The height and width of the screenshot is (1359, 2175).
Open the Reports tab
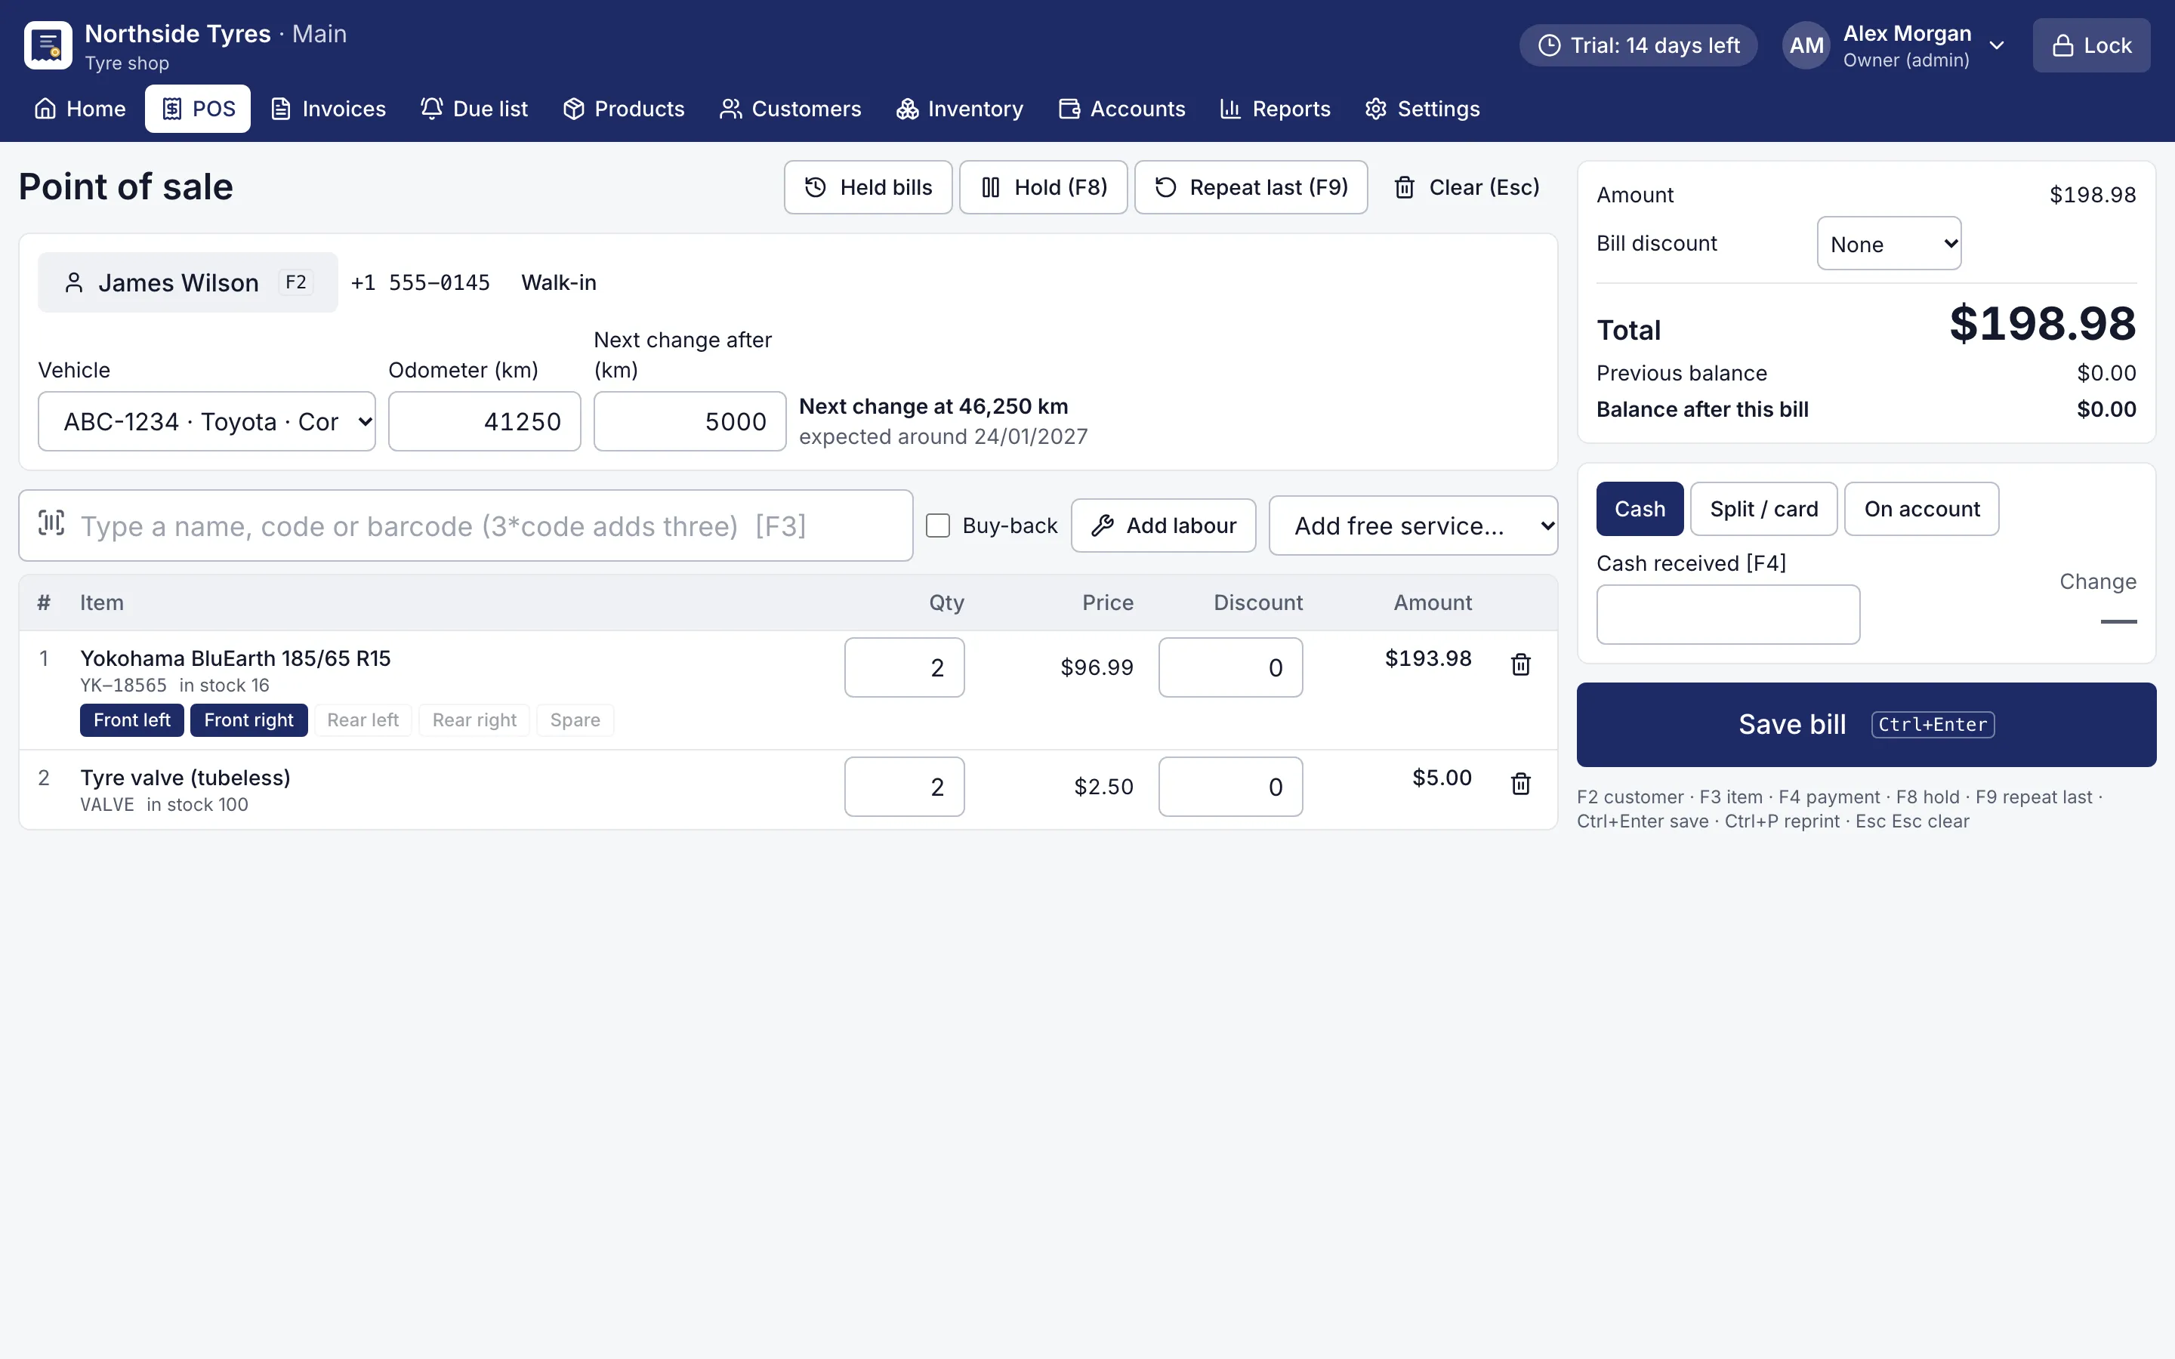coord(1276,109)
